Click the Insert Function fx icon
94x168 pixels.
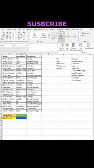27,45
